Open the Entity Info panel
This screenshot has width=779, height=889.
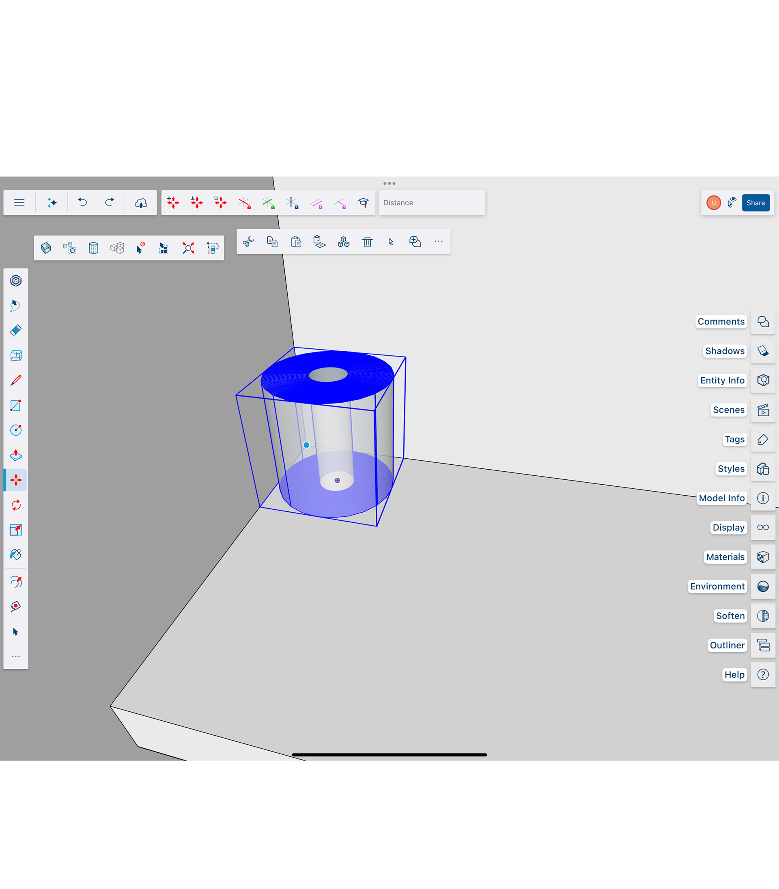coord(763,380)
